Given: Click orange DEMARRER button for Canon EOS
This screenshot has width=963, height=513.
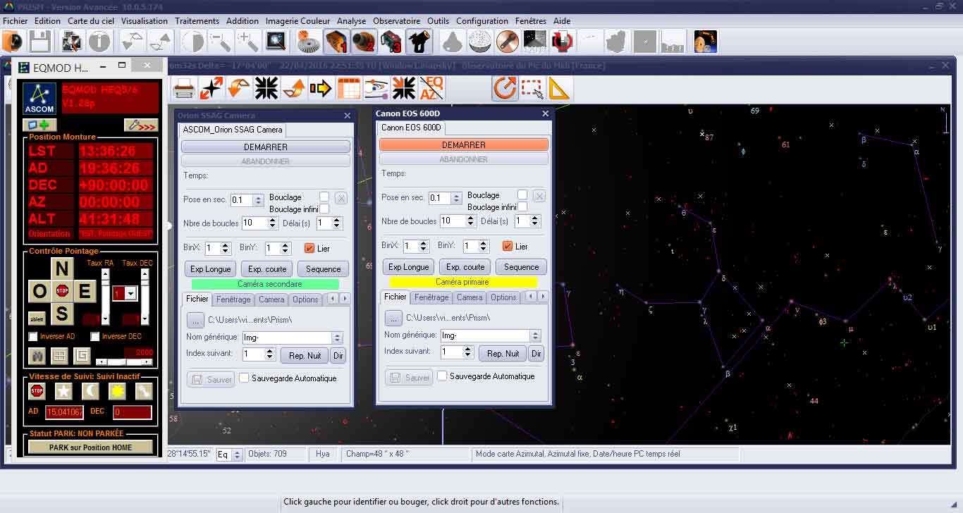Looking at the screenshot, I should click(x=463, y=144).
